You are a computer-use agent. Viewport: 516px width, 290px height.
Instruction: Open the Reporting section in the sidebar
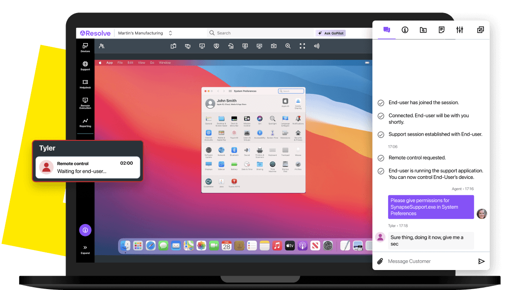click(x=85, y=122)
